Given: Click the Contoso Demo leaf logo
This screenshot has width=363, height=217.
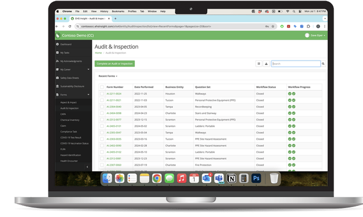Looking at the screenshot, I should (x=58, y=35).
